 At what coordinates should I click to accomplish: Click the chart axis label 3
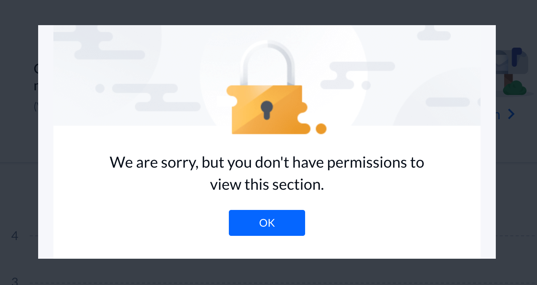point(14,282)
